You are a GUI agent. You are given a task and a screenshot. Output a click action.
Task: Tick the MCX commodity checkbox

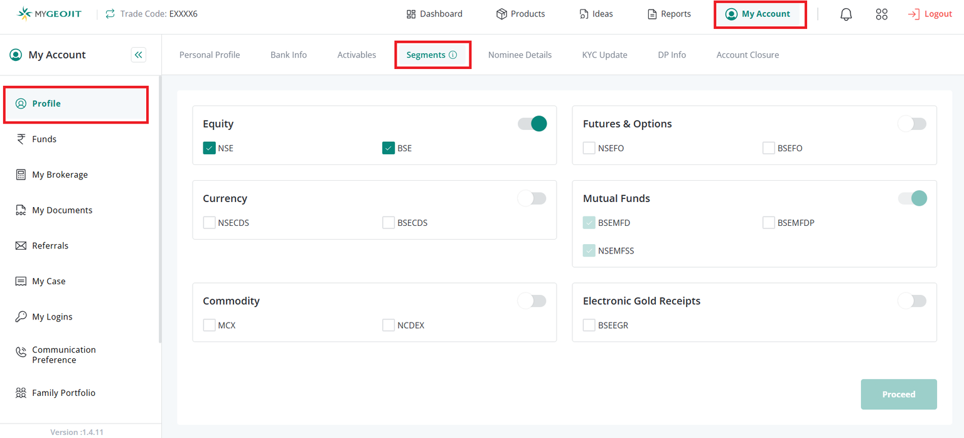210,325
